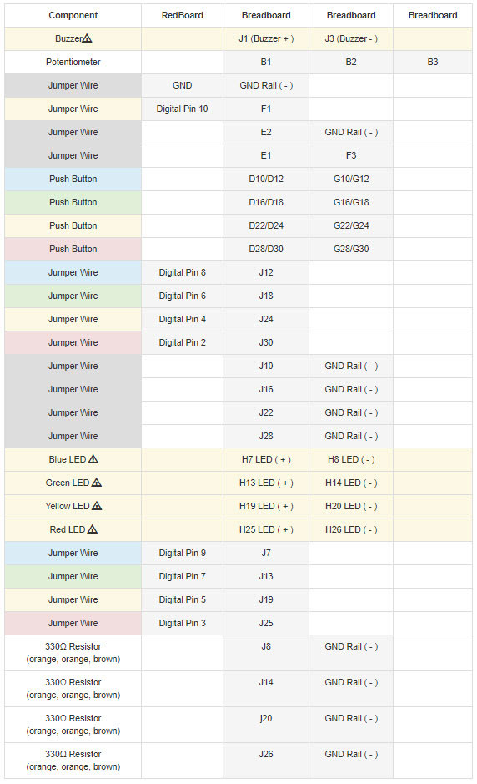This screenshot has height=784, width=477.
Task: Click the H7 LED (+) cell
Action: [x=266, y=459]
